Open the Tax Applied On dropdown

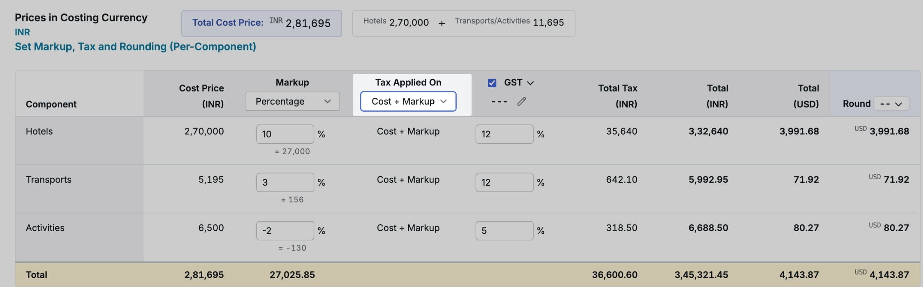coord(408,102)
